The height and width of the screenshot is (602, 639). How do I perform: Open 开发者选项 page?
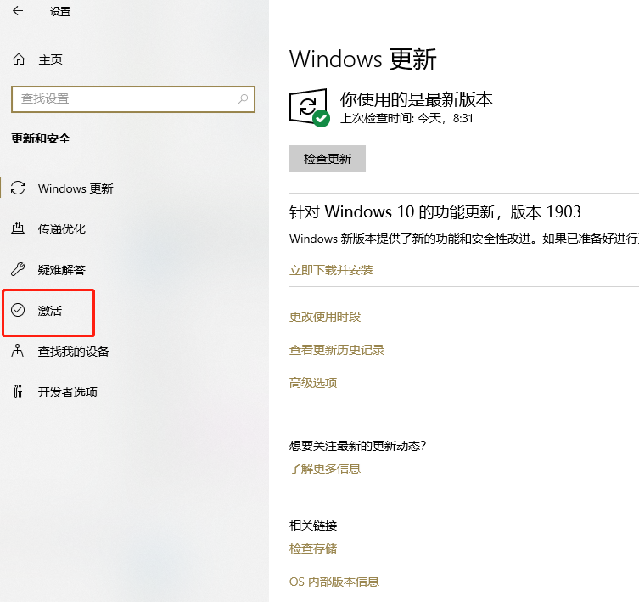[x=68, y=392]
